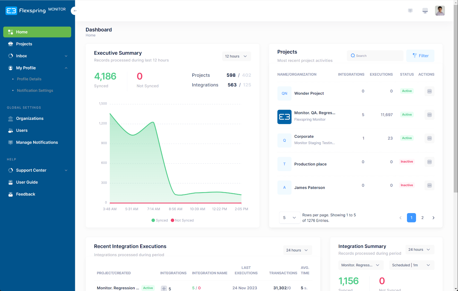Go to next page of projects
The width and height of the screenshot is (458, 291).
click(433, 218)
